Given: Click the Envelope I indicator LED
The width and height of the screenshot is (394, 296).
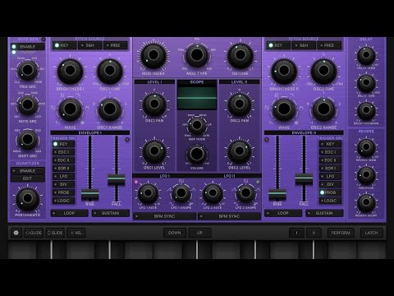Looking at the screenshot, I should [127, 140].
